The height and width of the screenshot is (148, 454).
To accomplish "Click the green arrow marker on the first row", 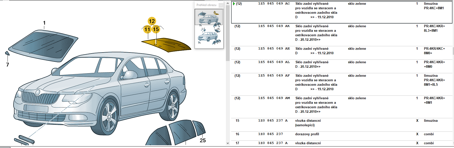I will pos(234,4).
